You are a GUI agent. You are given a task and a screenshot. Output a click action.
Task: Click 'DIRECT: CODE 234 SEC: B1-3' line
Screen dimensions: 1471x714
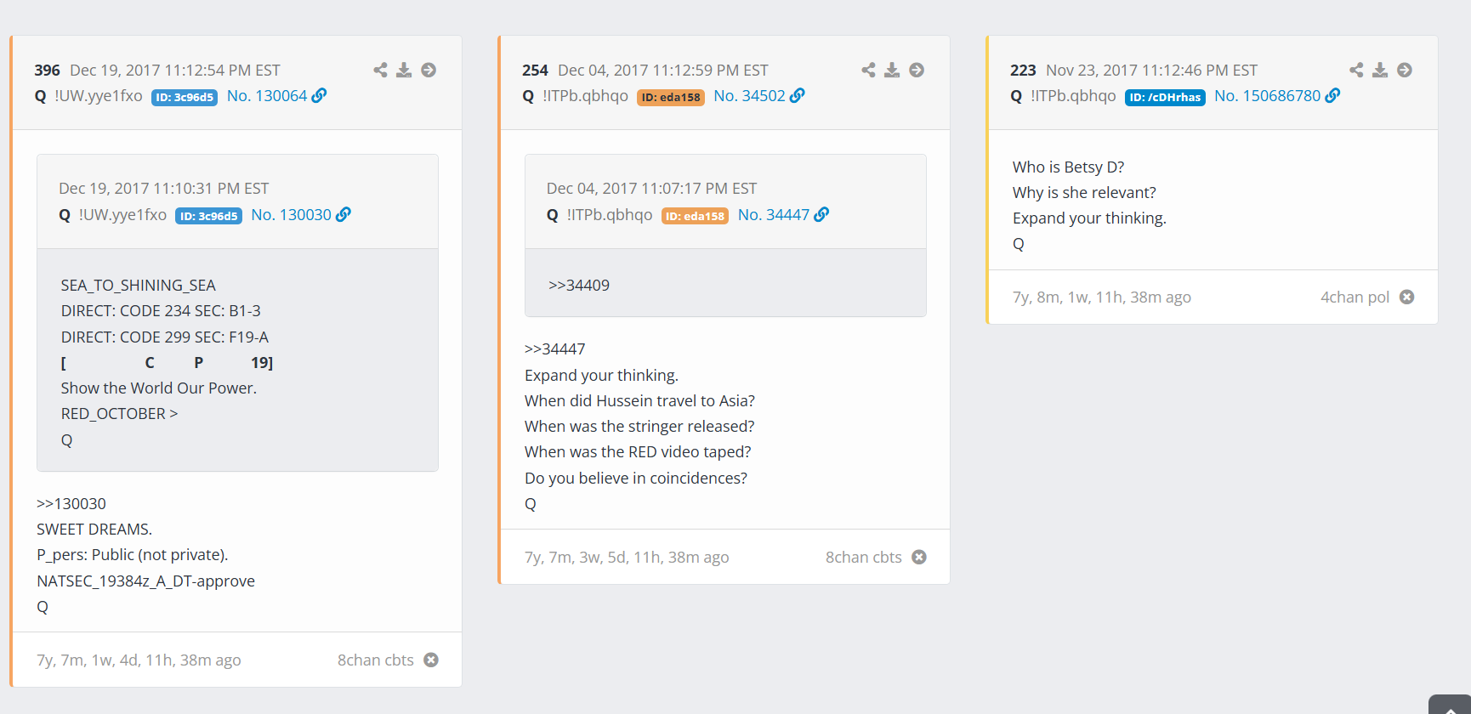161,311
